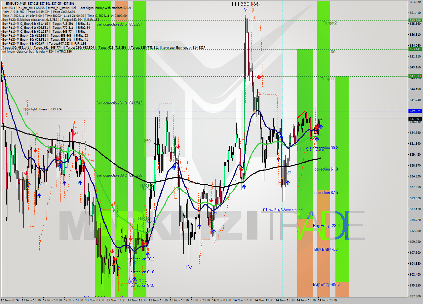Click the 14 Nov 15:30 time label
423x304 pixels.
pos(285,300)
